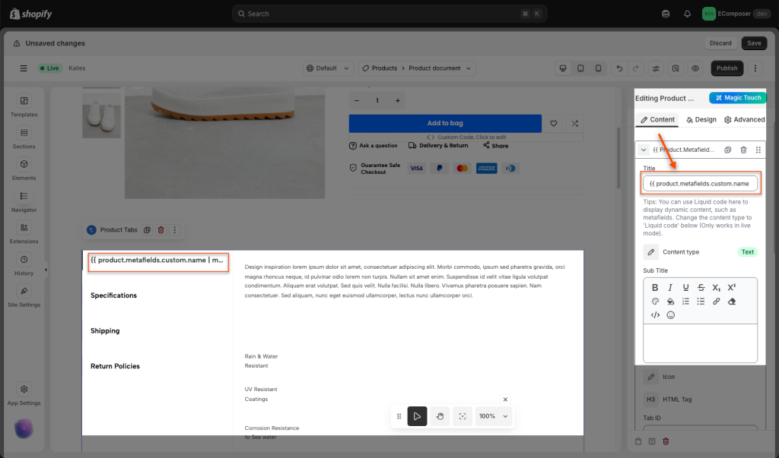The width and height of the screenshot is (779, 458).
Task: Click the undo arrow in top toolbar
Action: tap(619, 68)
